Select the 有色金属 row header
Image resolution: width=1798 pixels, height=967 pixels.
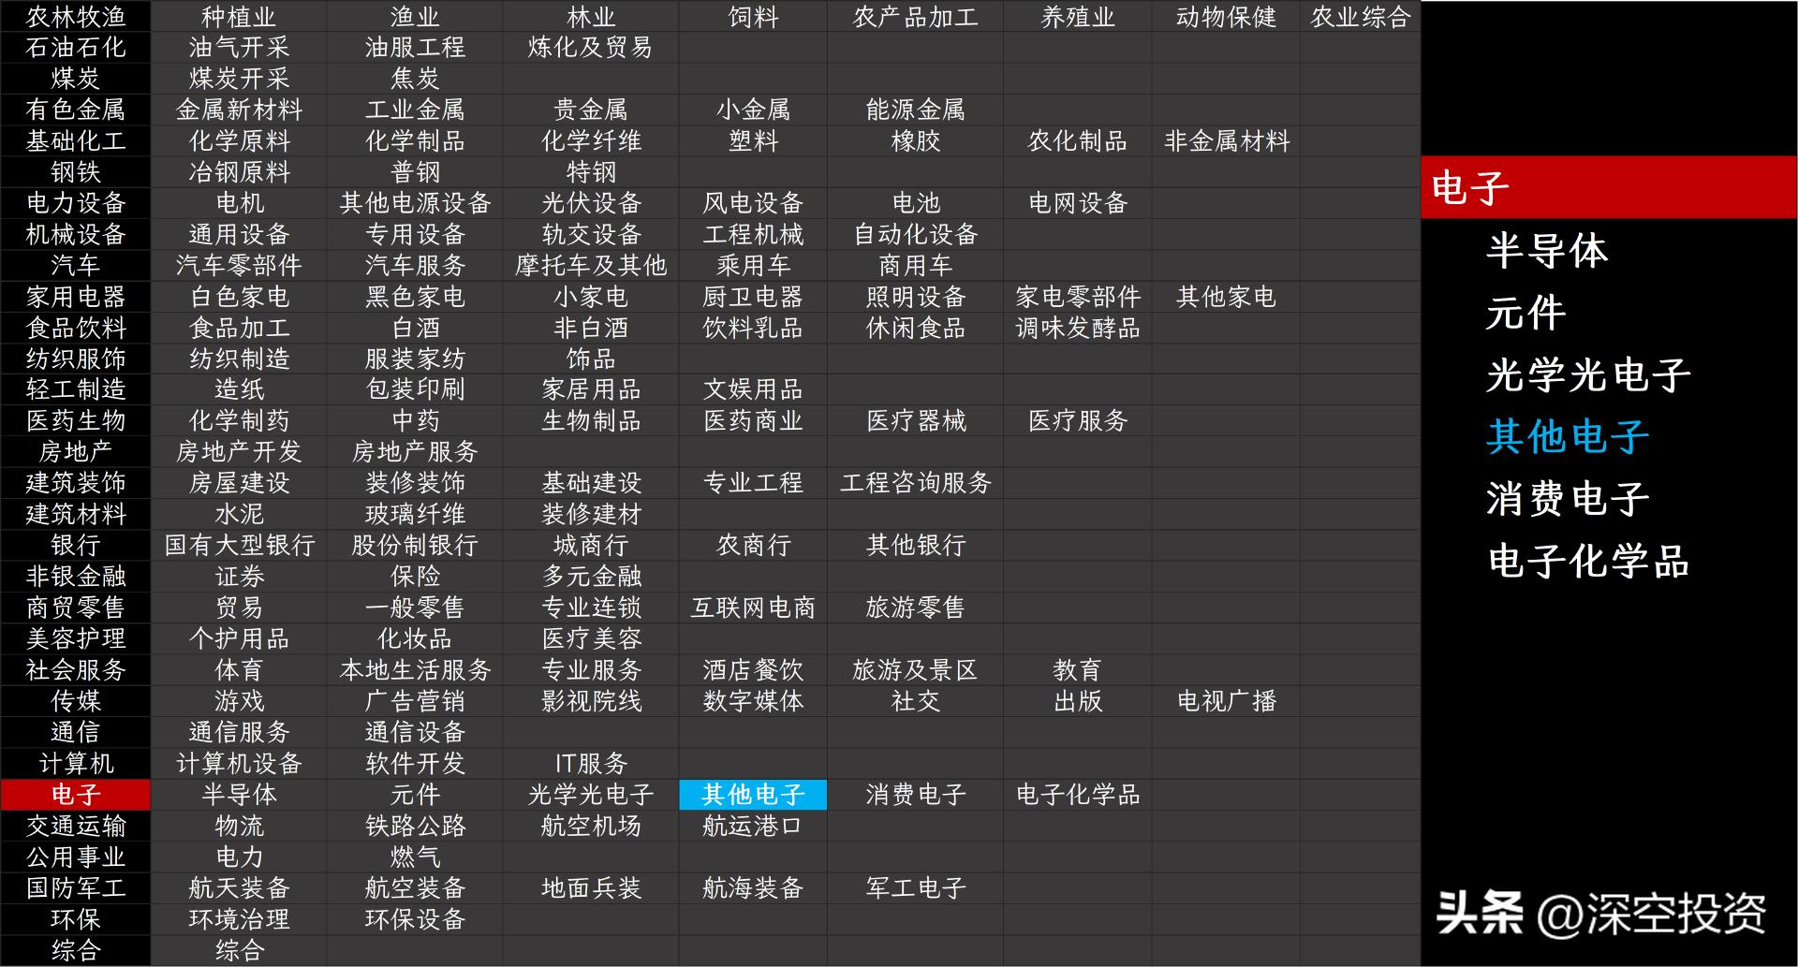click(75, 110)
